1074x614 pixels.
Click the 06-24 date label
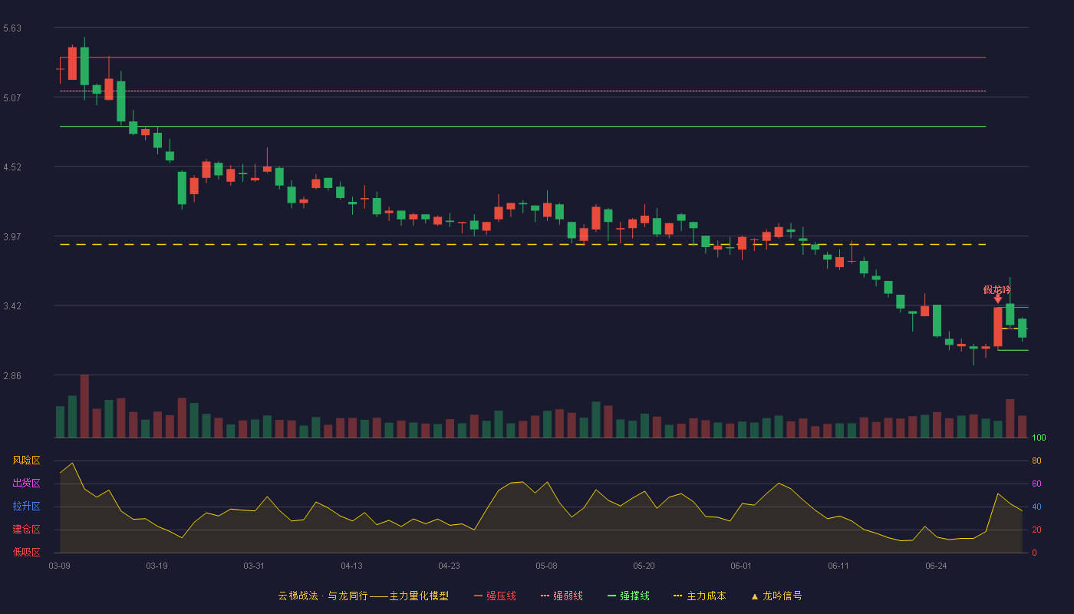pyautogui.click(x=936, y=566)
